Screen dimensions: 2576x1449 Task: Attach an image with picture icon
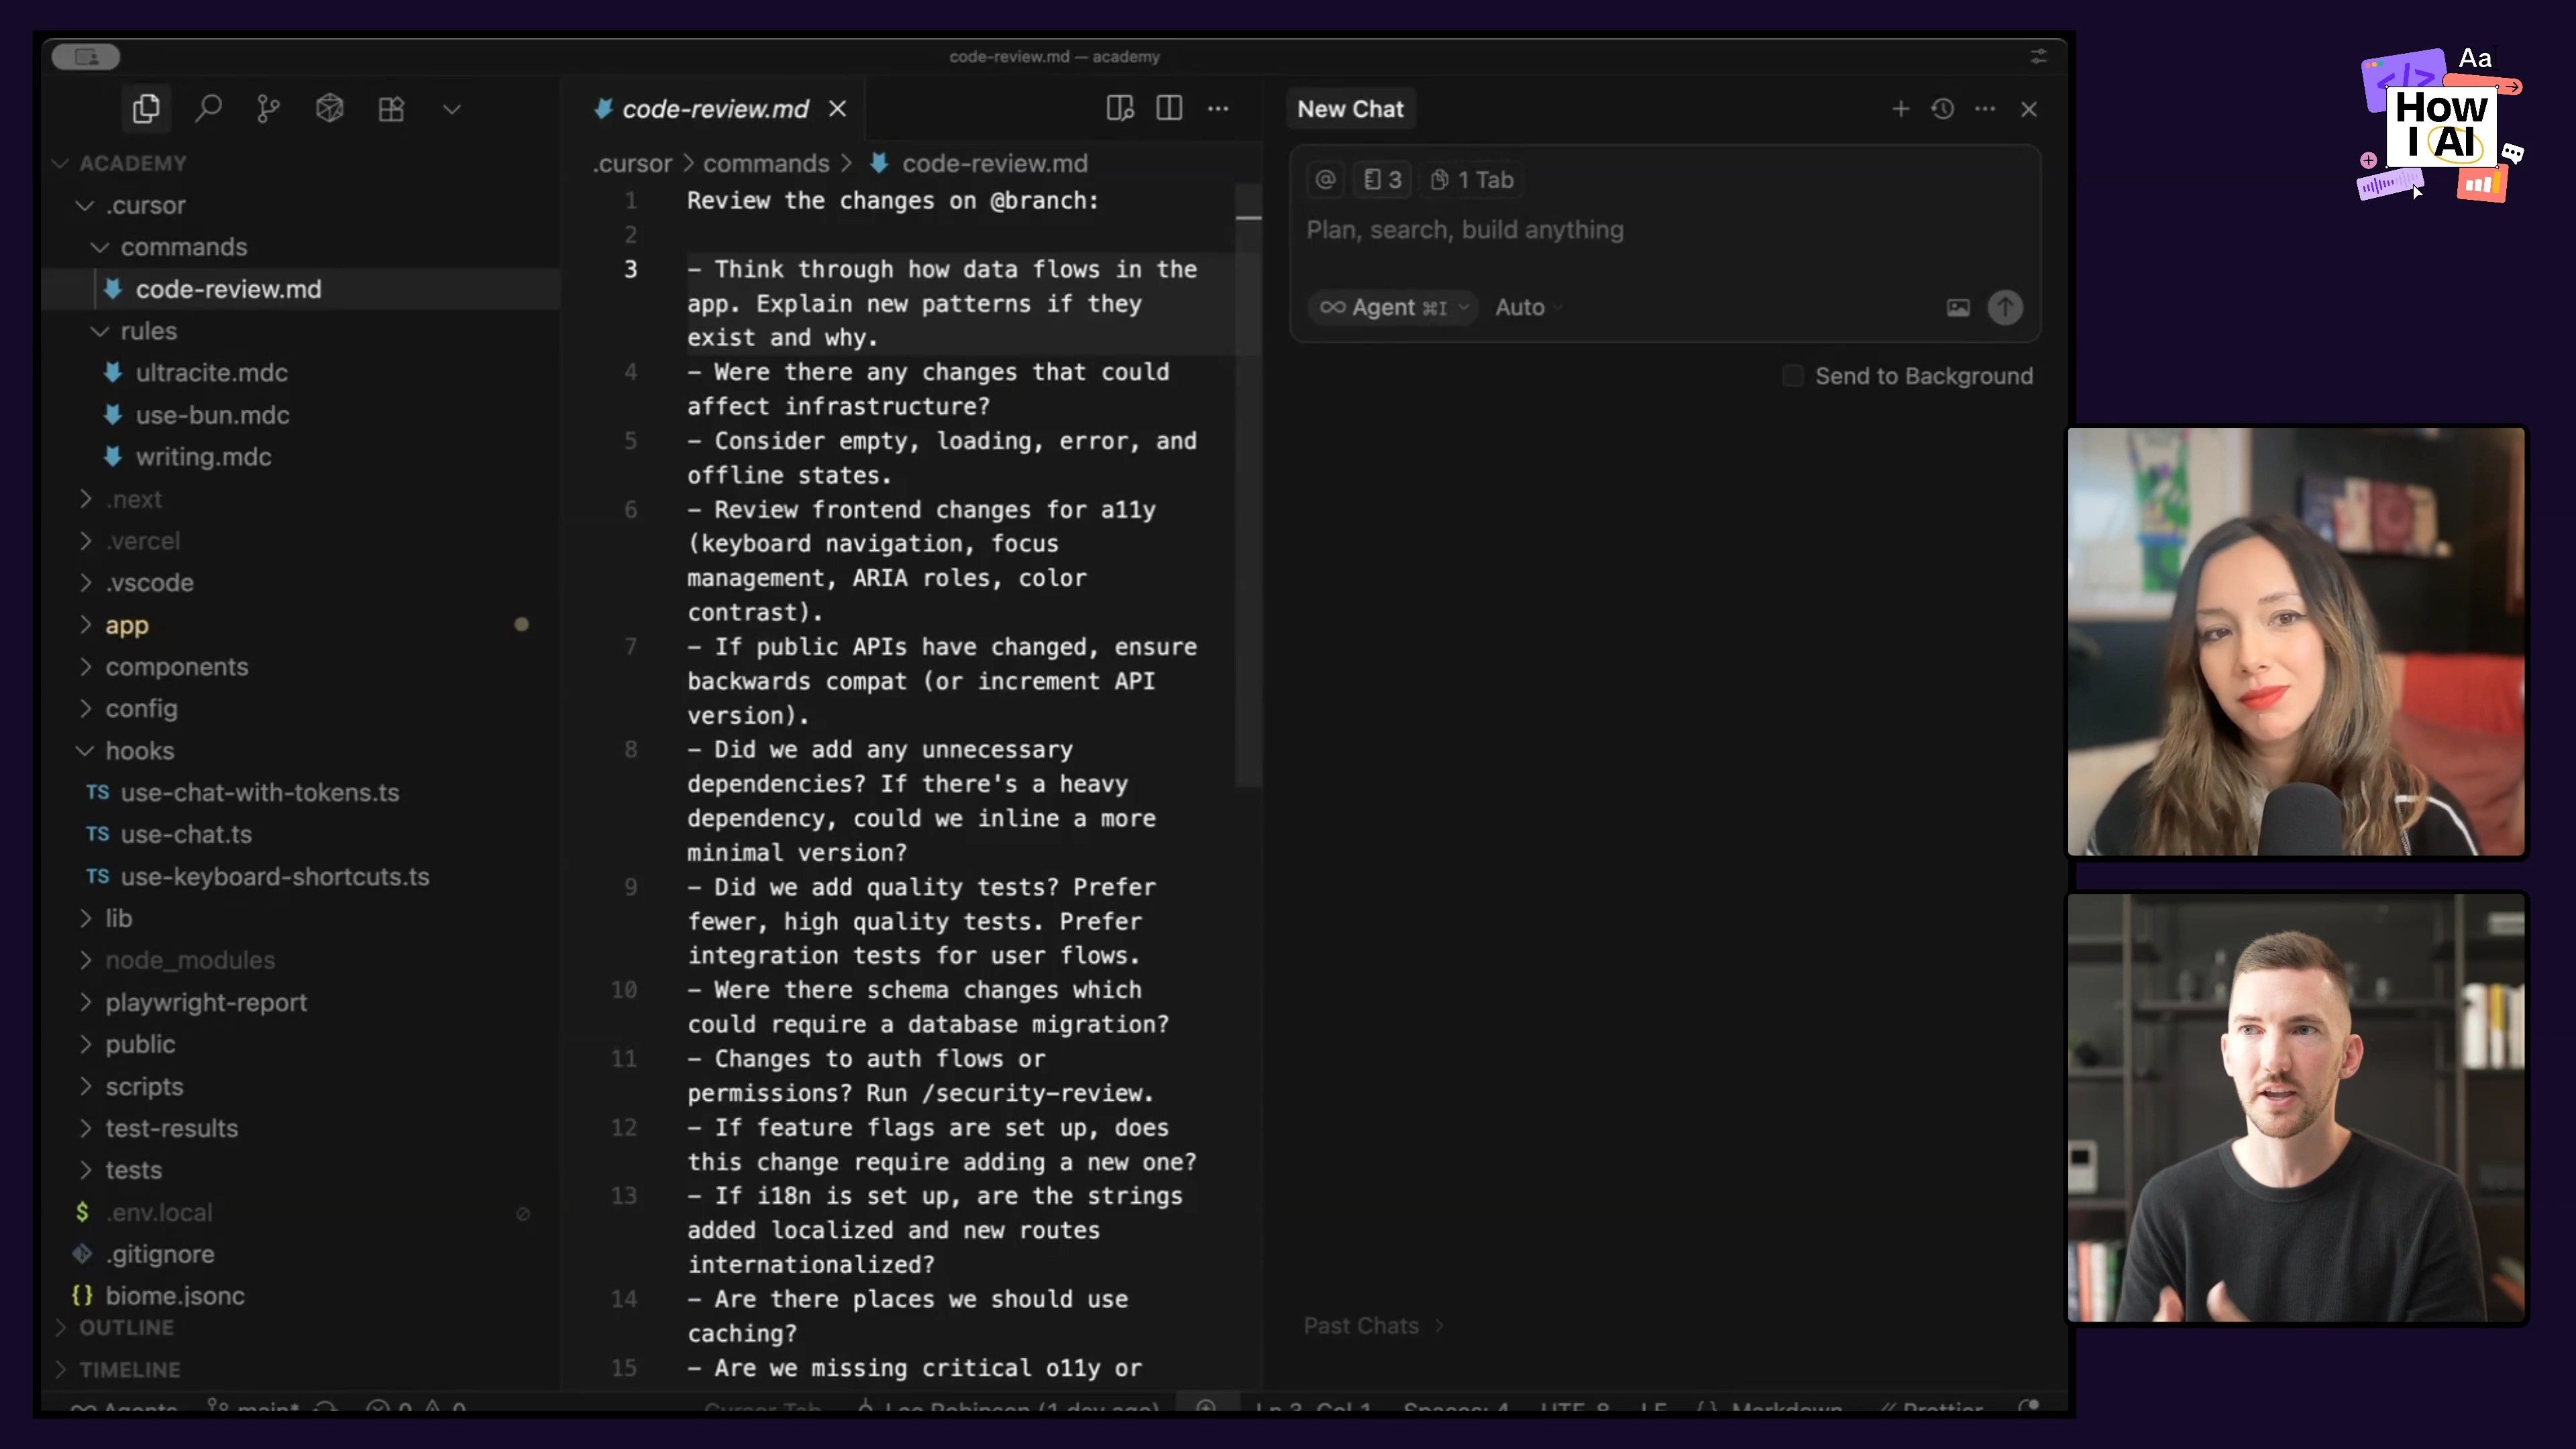pos(1958,308)
